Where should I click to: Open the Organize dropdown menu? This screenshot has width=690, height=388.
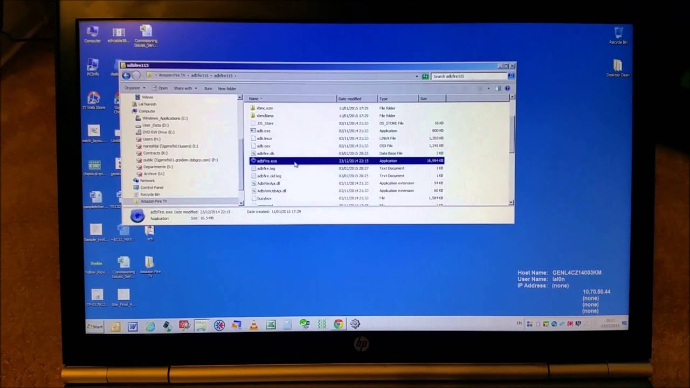coord(135,88)
